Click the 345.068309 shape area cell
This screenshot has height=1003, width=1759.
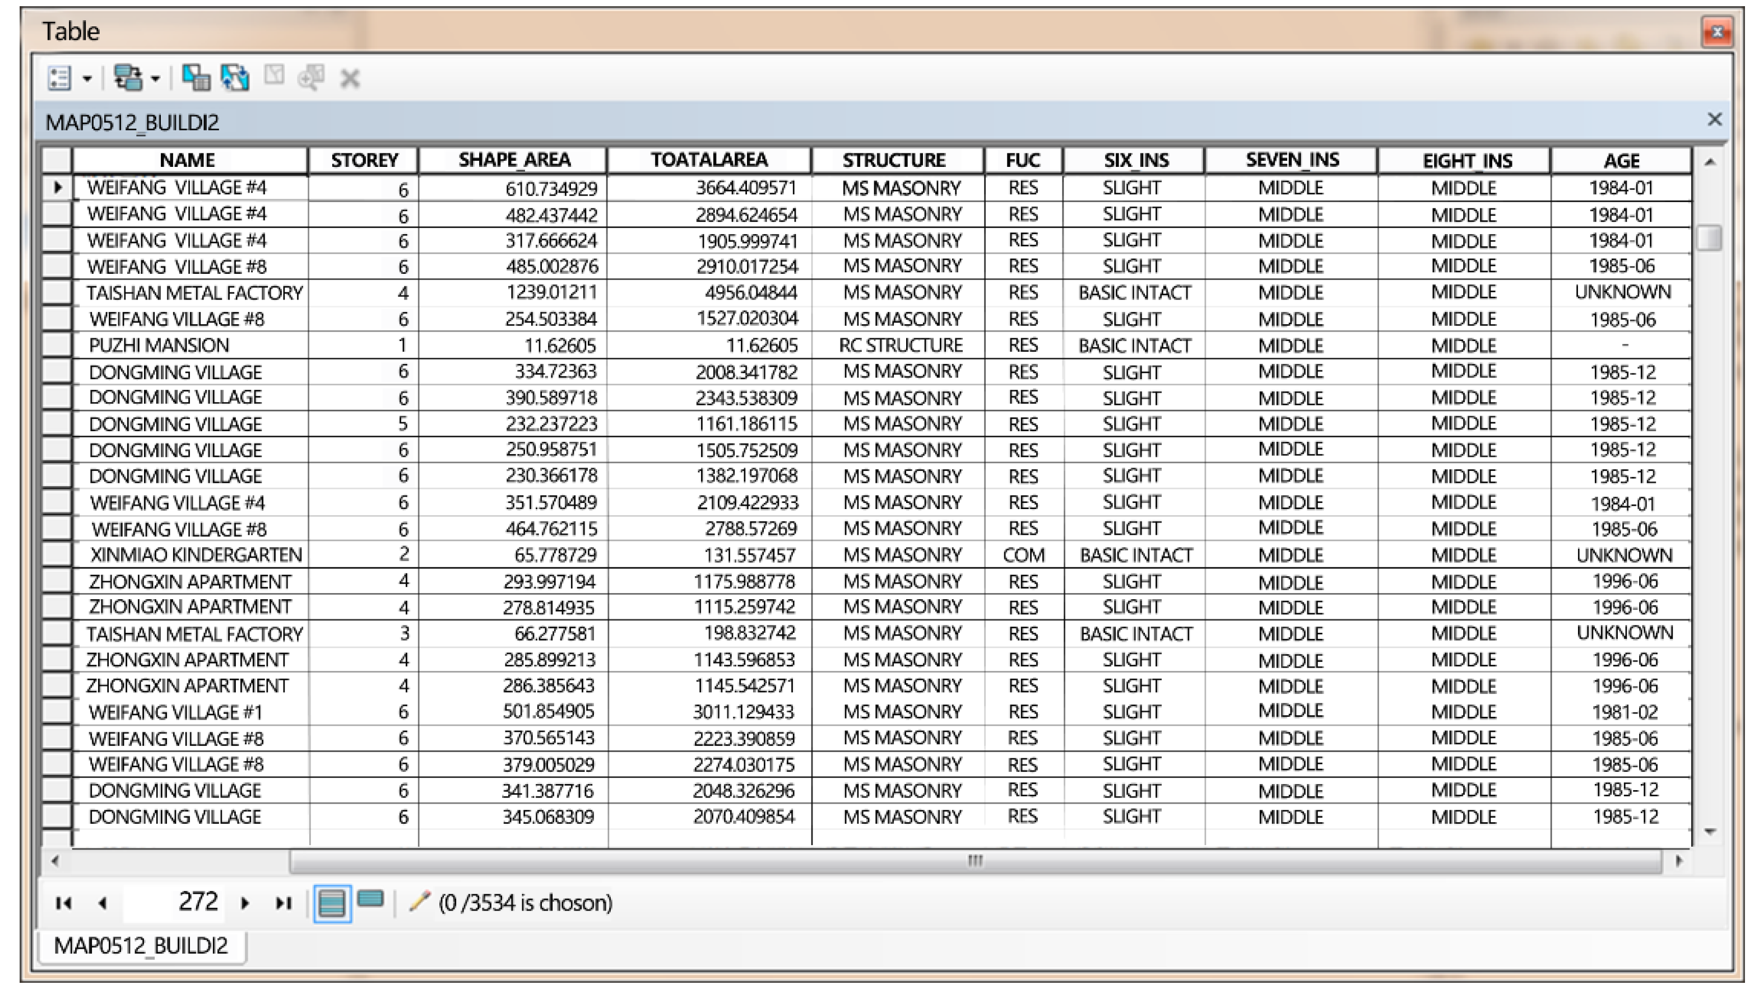click(x=513, y=817)
